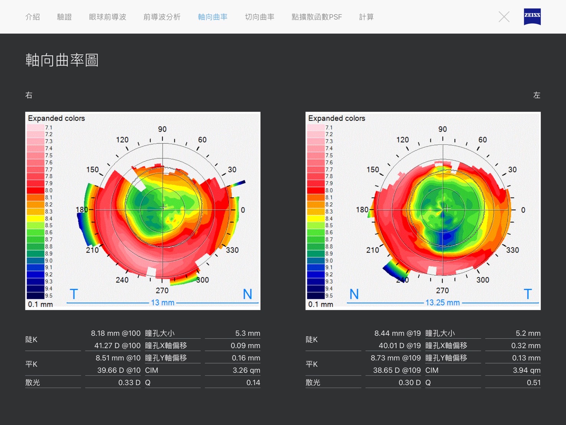This screenshot has height=425, width=566.
Task: Click right map 'Expanded colors' label
Action: 56,118
